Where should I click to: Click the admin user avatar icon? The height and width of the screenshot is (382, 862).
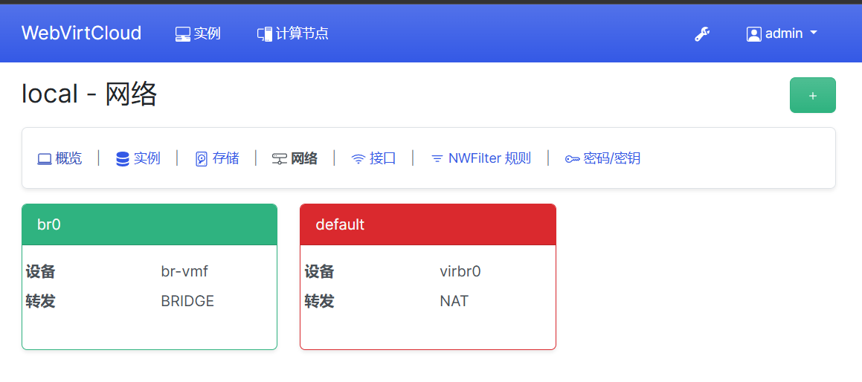tap(753, 34)
